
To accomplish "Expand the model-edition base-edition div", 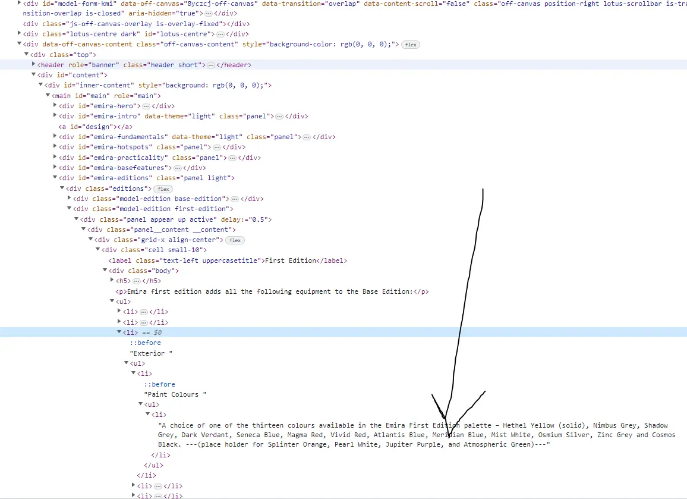I will [x=70, y=199].
